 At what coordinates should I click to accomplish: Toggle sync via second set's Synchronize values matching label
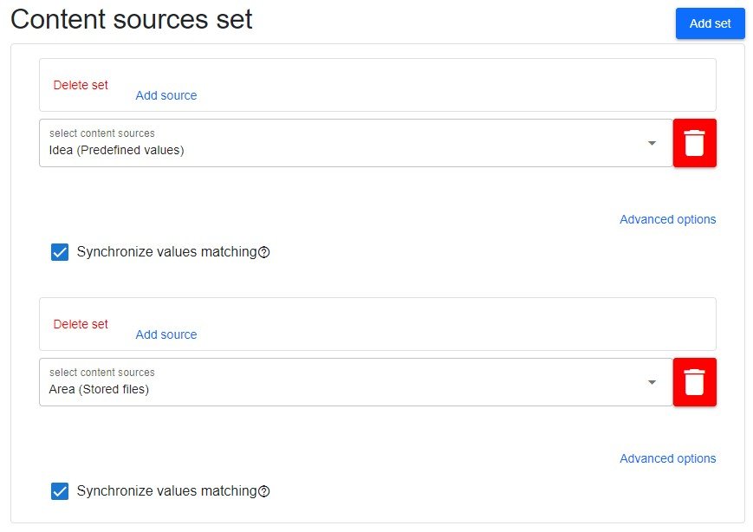tap(166, 491)
